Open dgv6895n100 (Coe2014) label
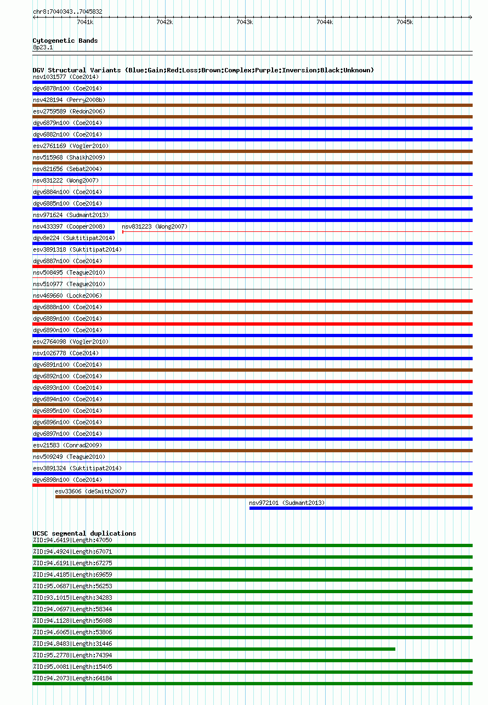 (67, 411)
